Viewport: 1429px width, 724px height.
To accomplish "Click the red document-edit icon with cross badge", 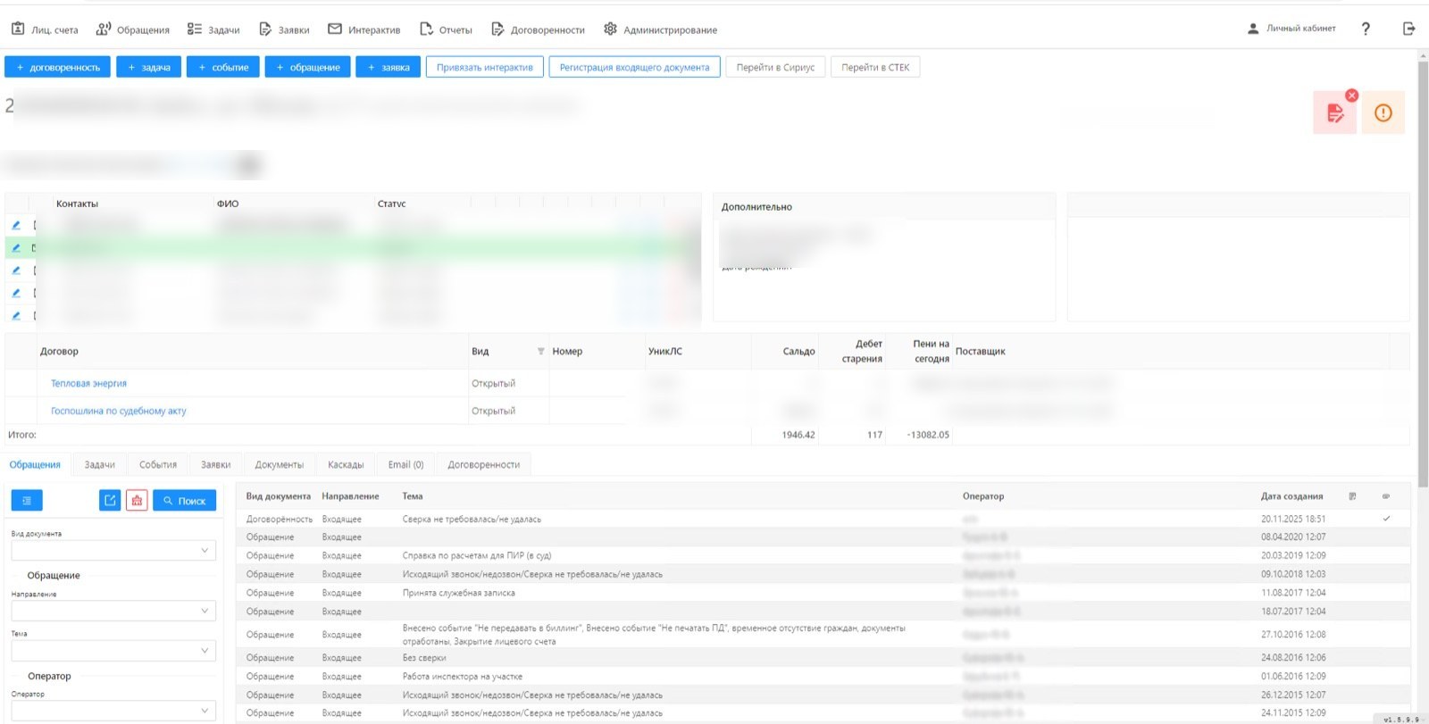I will click(x=1335, y=112).
